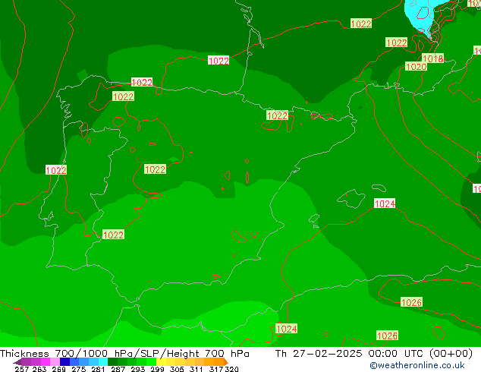Click the 1024 label on the African coast
The image size is (481, 372).
click(287, 329)
